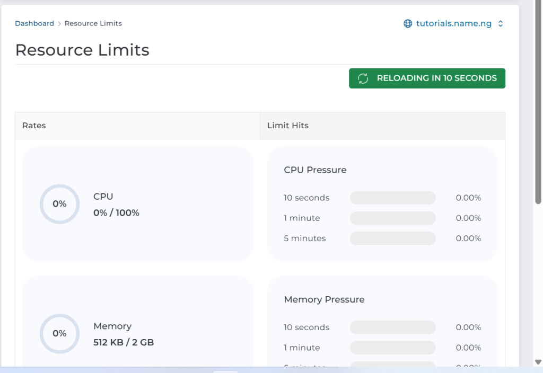Click Memory Pressure 1 minute progress bar

pyautogui.click(x=392, y=348)
